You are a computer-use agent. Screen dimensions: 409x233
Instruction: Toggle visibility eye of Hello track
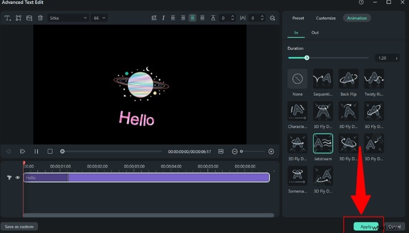coord(18,178)
